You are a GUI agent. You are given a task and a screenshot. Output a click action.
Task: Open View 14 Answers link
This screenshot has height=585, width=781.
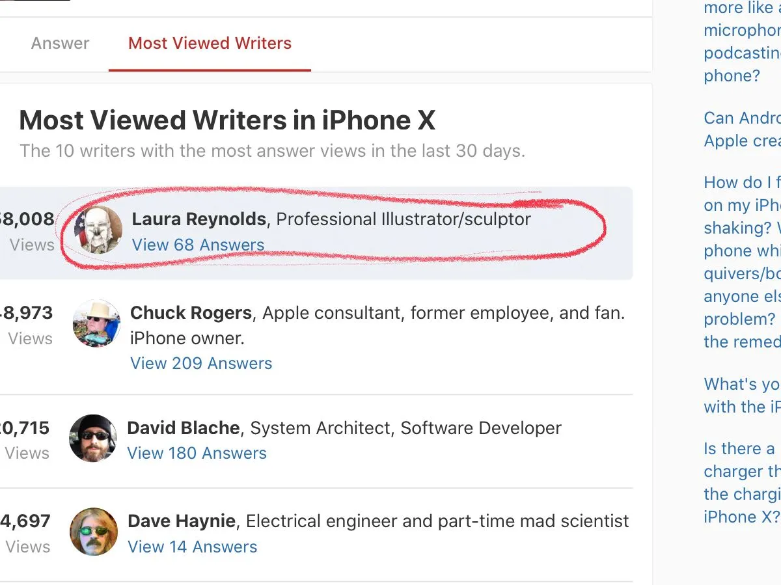tap(192, 547)
